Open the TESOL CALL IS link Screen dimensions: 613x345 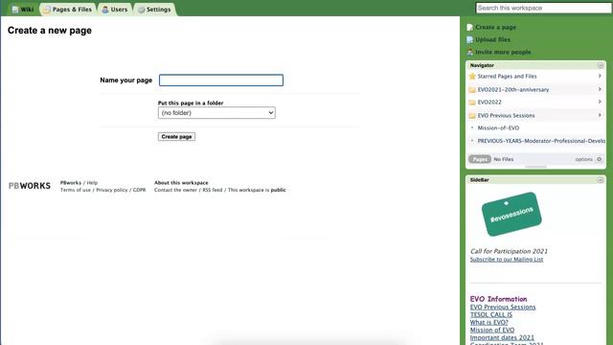(491, 315)
